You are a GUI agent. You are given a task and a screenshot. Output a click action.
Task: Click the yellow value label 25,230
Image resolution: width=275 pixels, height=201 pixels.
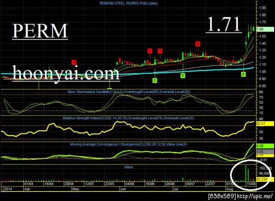[265, 180]
